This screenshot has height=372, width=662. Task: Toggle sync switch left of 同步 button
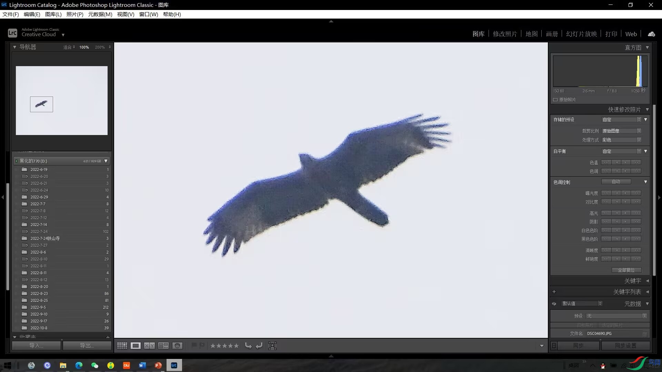(x=554, y=345)
